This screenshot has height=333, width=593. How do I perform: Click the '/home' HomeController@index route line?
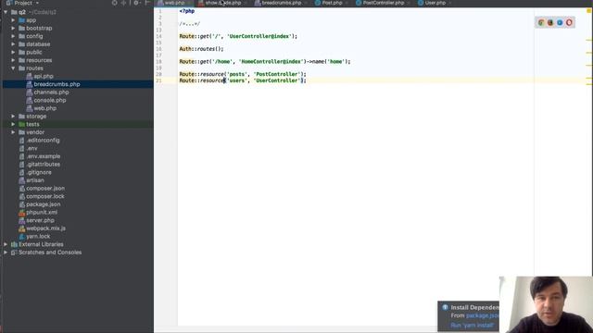tap(265, 62)
